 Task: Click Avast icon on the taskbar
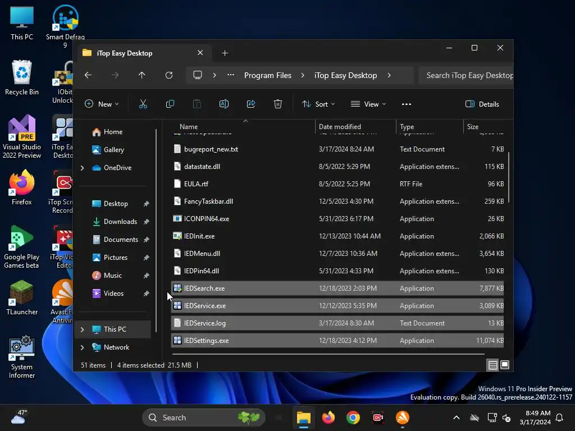[402, 418]
